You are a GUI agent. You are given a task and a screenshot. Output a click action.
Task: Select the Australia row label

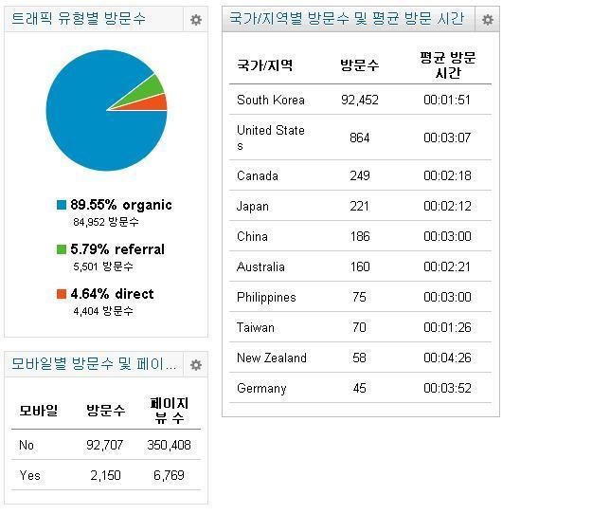[x=260, y=266]
